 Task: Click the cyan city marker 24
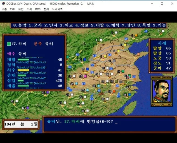pos(76,84)
